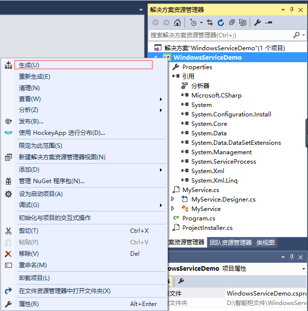Pin the Solution Explorer with auto-hide pushpin

click(291, 9)
